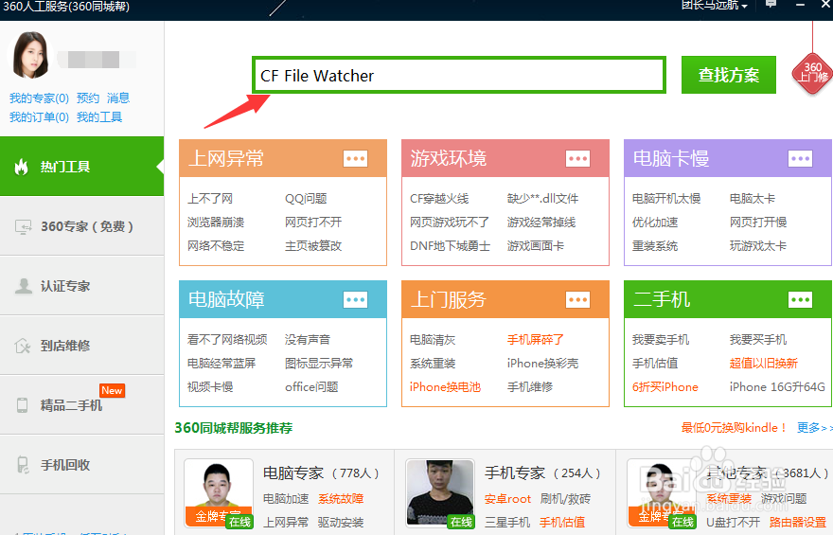This screenshot has width=833, height=535.
Task: Select 浏览器崩溃 entry
Action: point(216,223)
